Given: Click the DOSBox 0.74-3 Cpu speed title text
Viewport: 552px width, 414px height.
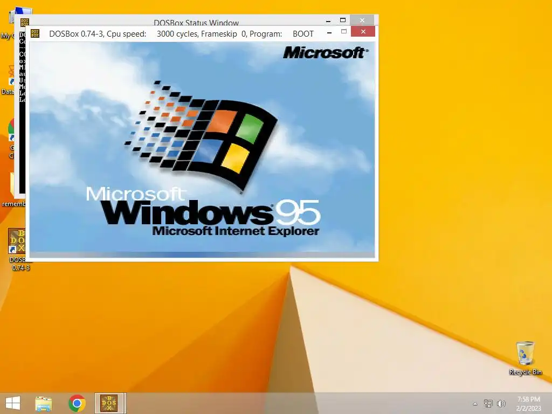Looking at the screenshot, I should (181, 34).
